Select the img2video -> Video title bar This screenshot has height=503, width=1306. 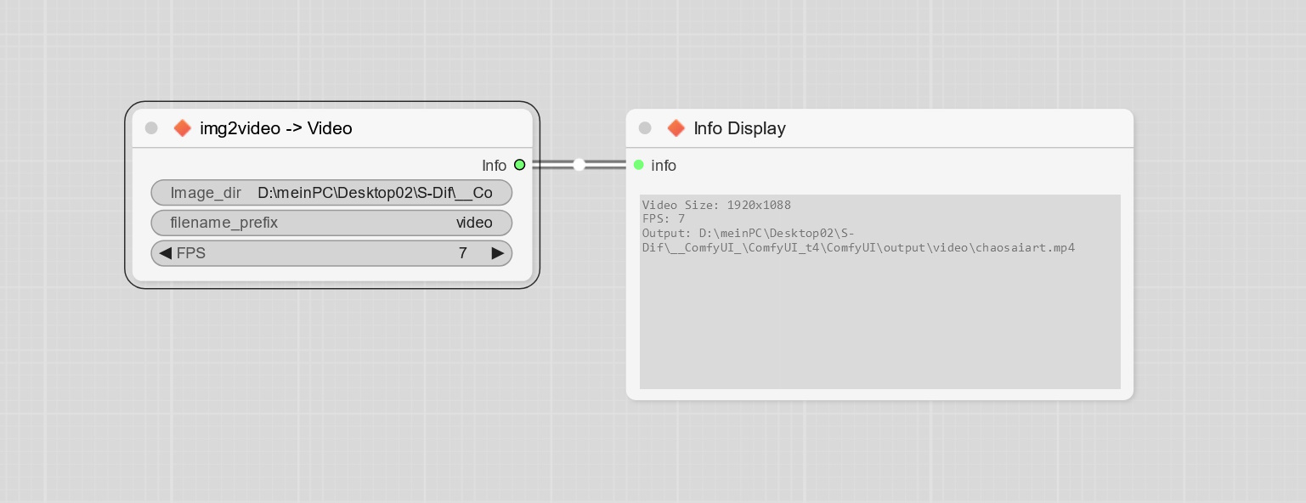coord(275,128)
